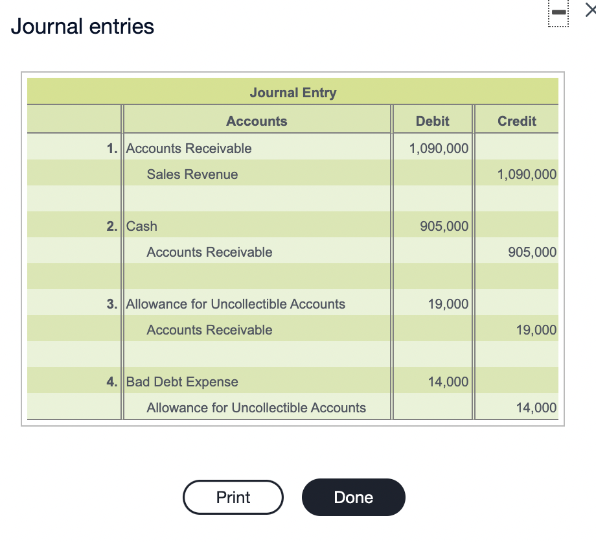
Task: Click the Journal entries page title
Action: coord(82,27)
